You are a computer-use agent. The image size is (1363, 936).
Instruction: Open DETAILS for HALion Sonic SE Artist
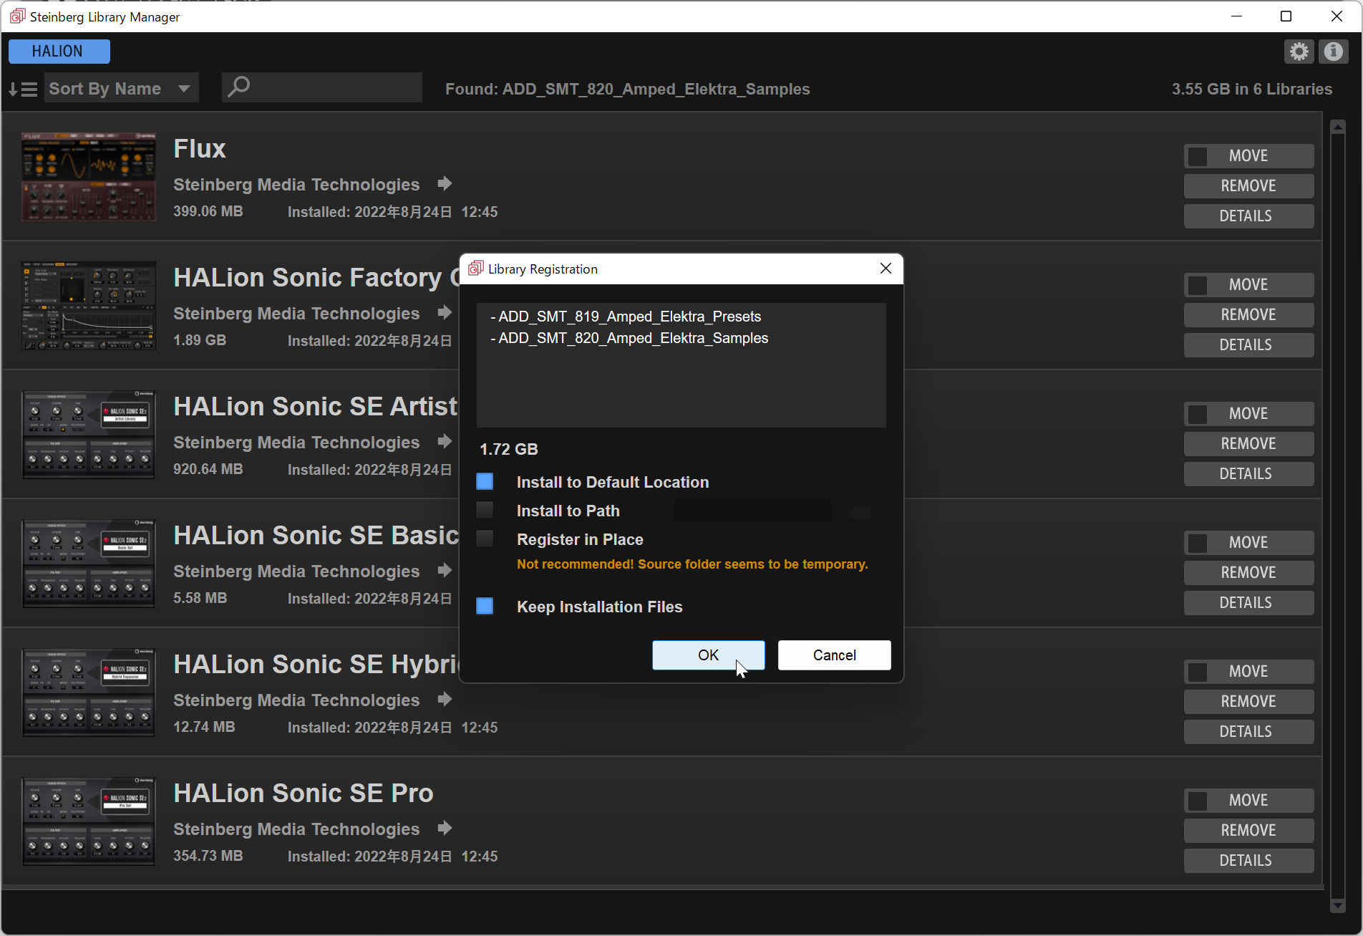coord(1248,474)
